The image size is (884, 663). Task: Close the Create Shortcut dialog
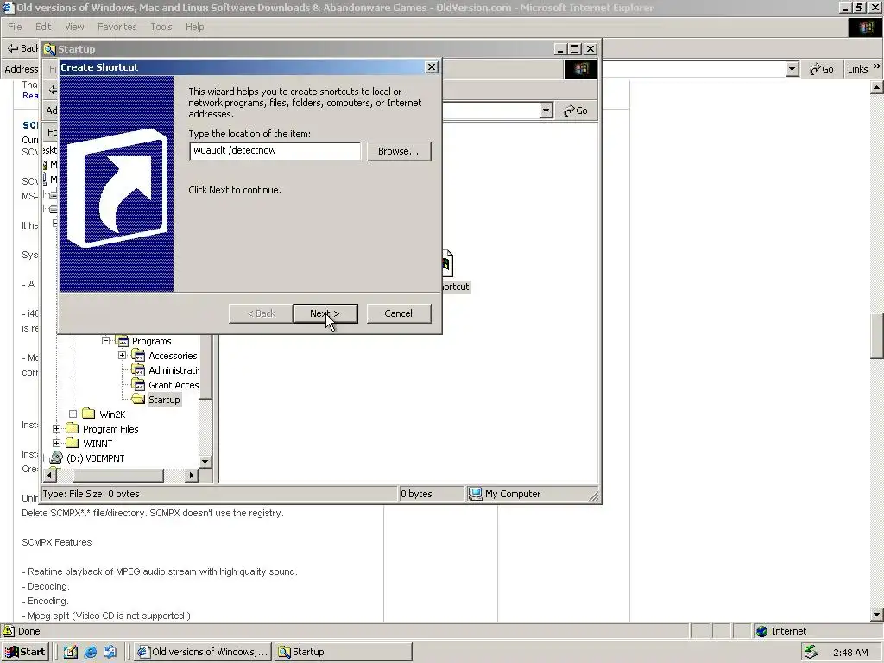[432, 67]
